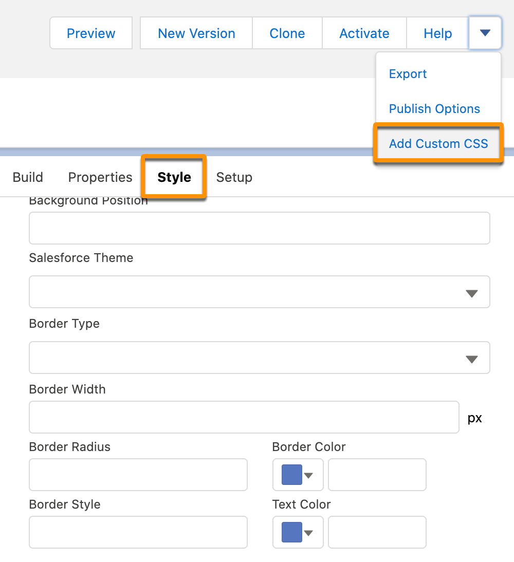Viewport: 514px width, 562px height.
Task: Focus the Border Radius input box
Action: 138,475
